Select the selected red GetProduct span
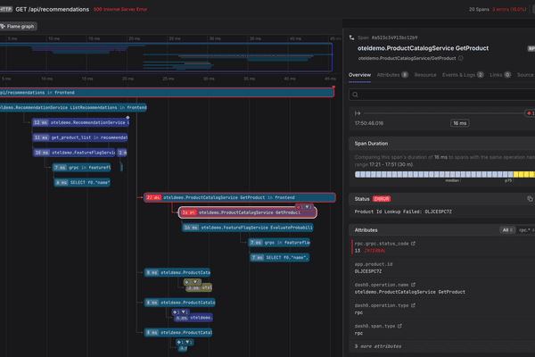The height and width of the screenshot is (357, 535). pos(247,212)
